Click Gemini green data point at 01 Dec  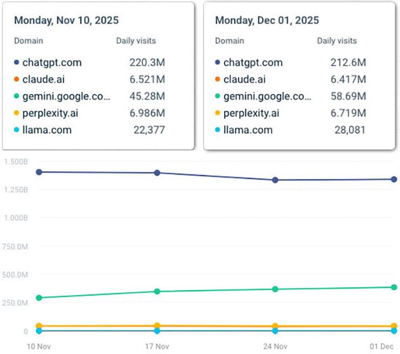394,287
